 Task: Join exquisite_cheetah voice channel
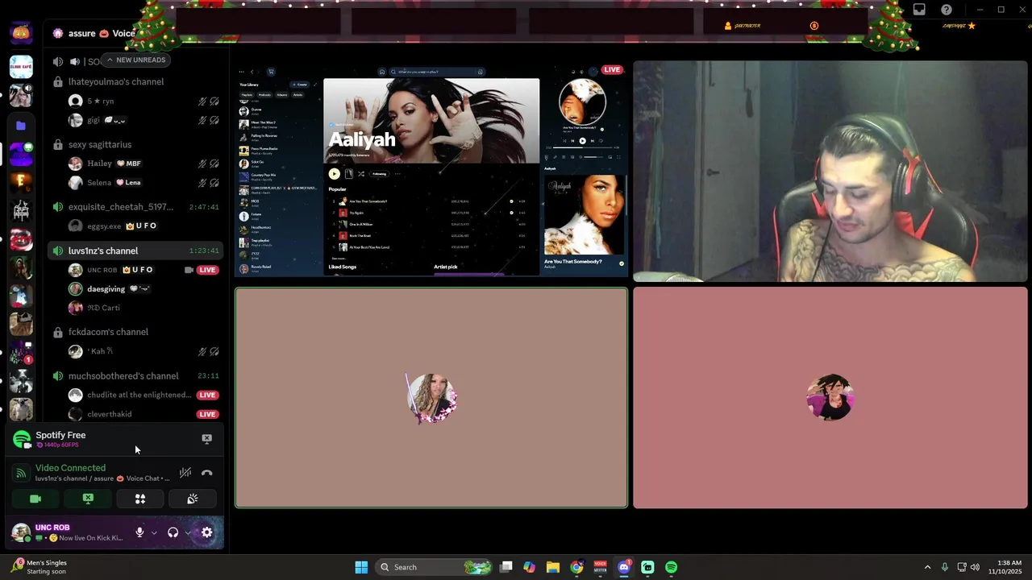135,207
